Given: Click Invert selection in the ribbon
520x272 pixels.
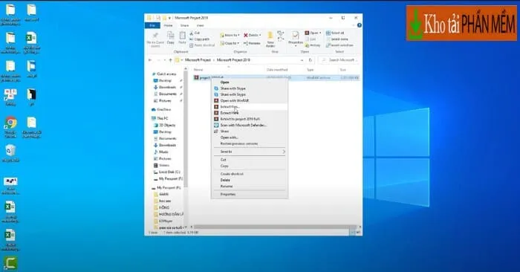Looking at the screenshot, I should tap(339, 45).
